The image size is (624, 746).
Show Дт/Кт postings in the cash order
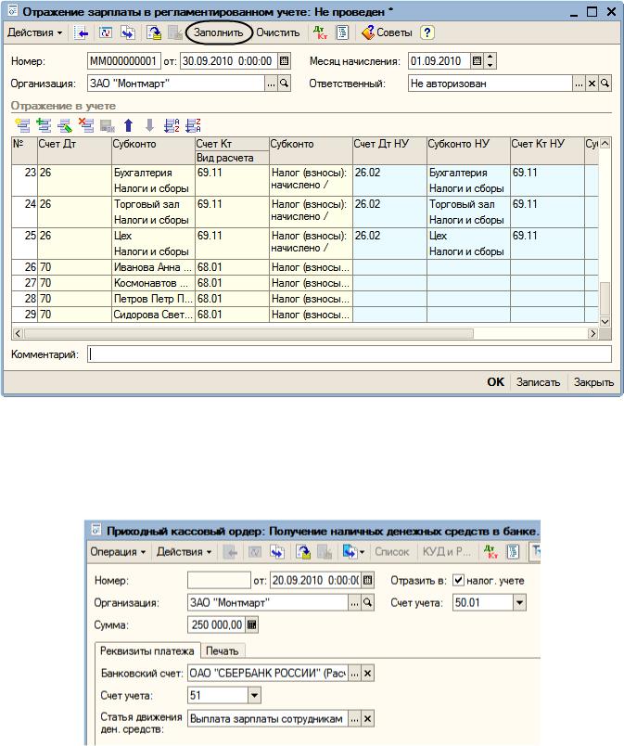[490, 552]
